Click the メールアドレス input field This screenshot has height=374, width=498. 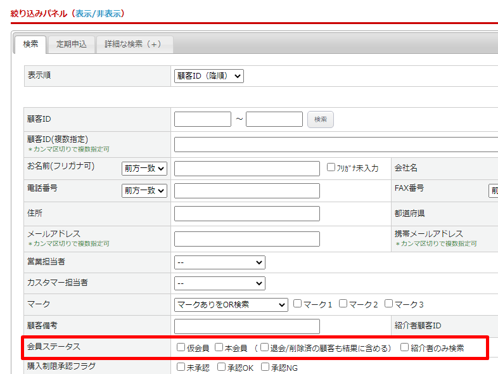click(246, 238)
